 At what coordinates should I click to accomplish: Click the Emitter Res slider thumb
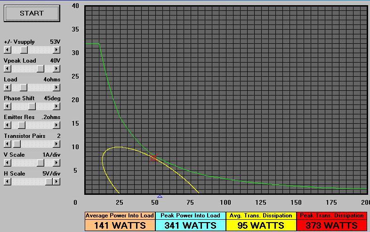tap(22, 125)
